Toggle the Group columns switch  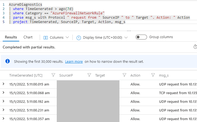[x=141, y=37]
